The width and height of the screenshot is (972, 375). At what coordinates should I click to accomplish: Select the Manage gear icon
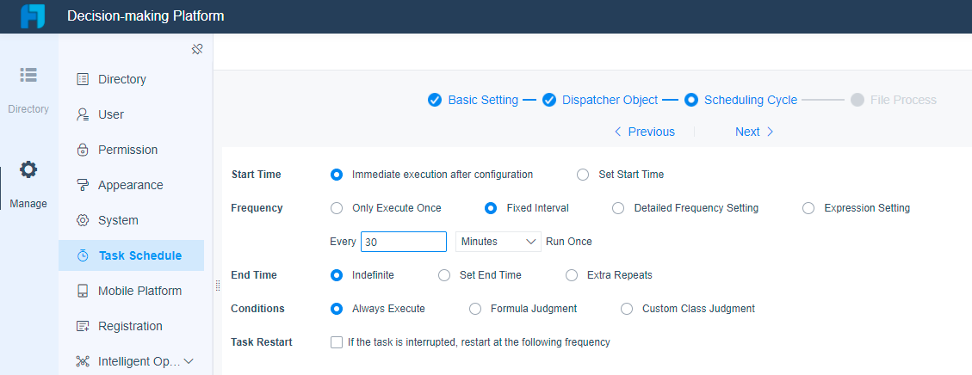pyautogui.click(x=28, y=169)
